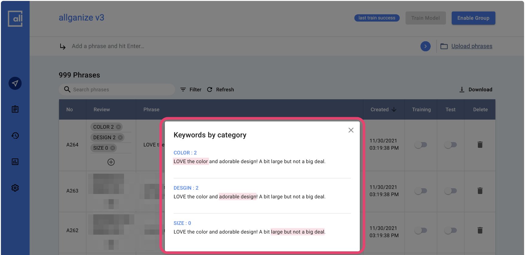This screenshot has width=525, height=255.
Task: Delete phrase A264 with trash icon
Action: (480, 145)
